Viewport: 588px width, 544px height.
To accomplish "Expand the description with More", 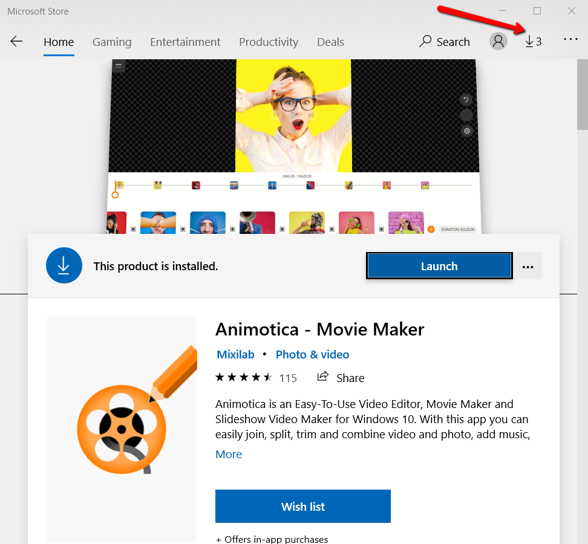I will pyautogui.click(x=229, y=454).
